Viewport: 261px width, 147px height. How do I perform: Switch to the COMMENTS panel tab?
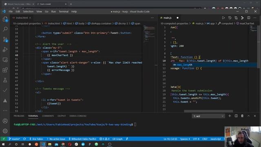pos(48,116)
